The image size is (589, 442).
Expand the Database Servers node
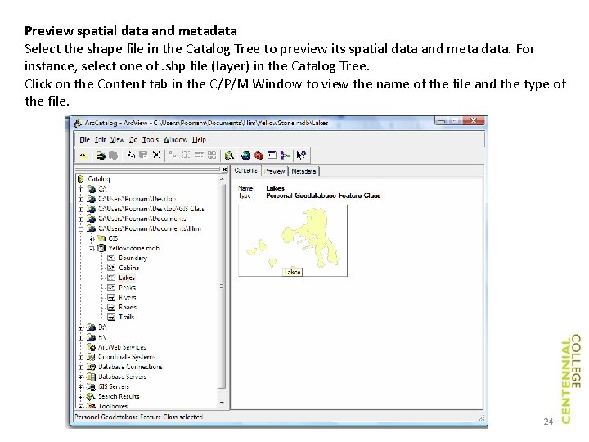[81, 377]
